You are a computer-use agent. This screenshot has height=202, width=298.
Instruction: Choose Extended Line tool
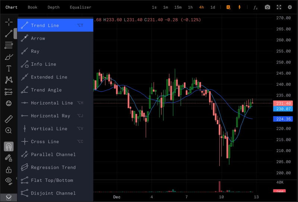click(55, 77)
